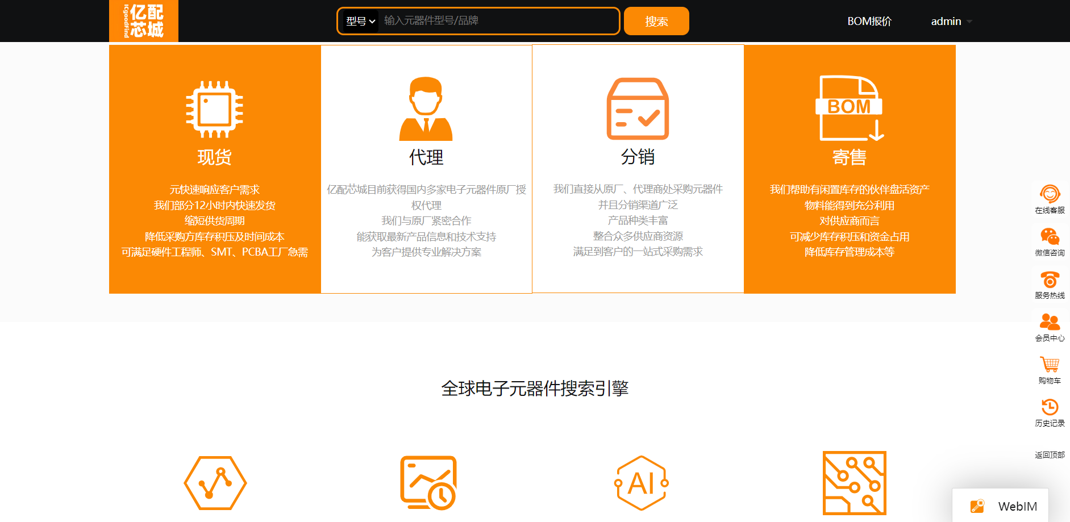Open 微信咨询 WeChat consultation

pyautogui.click(x=1050, y=241)
